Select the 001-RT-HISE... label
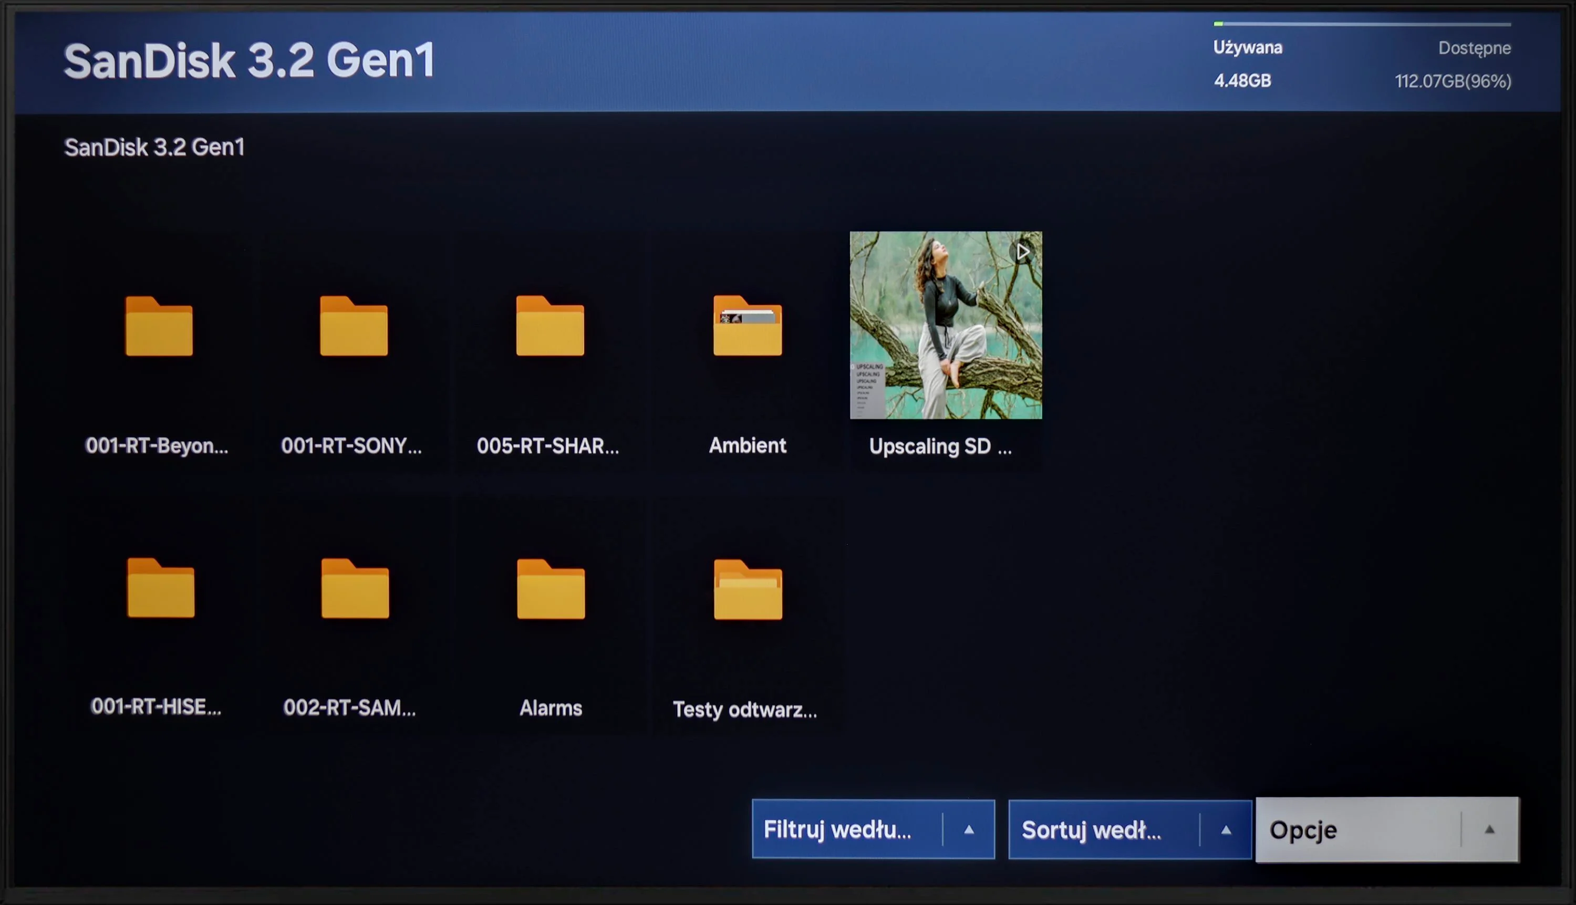This screenshot has width=1576, height=905. coord(155,707)
